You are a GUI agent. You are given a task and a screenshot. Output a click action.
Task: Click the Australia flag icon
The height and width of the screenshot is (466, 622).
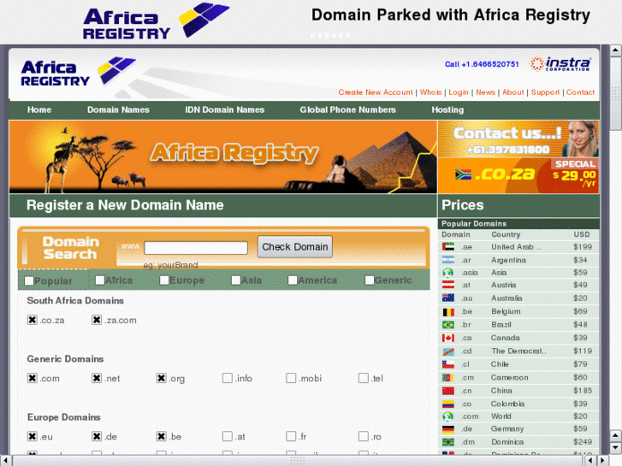click(x=448, y=298)
